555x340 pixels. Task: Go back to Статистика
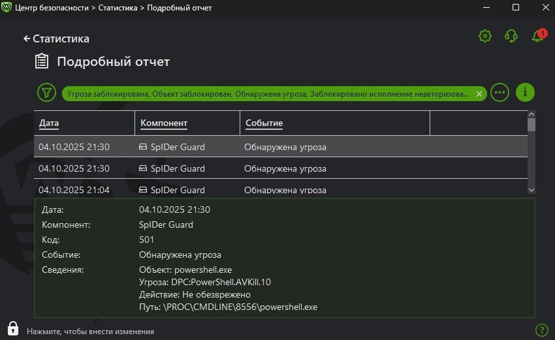56,39
